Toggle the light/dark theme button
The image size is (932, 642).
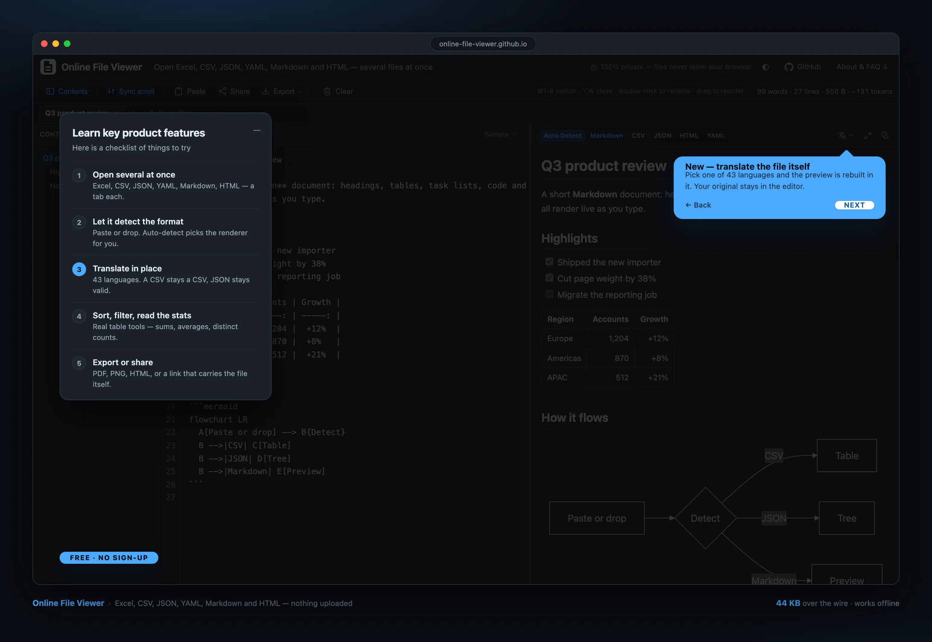[766, 67]
